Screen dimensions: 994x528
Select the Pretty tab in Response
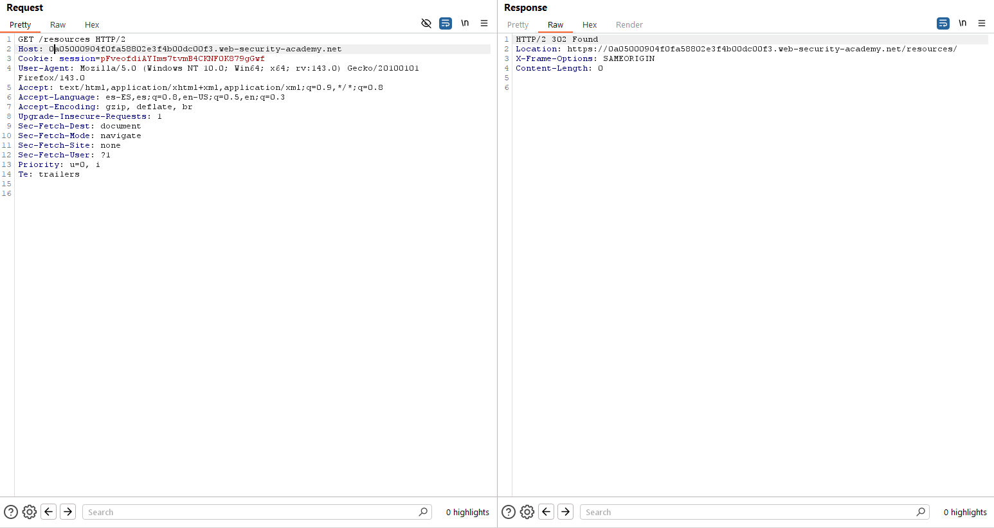[x=518, y=25]
